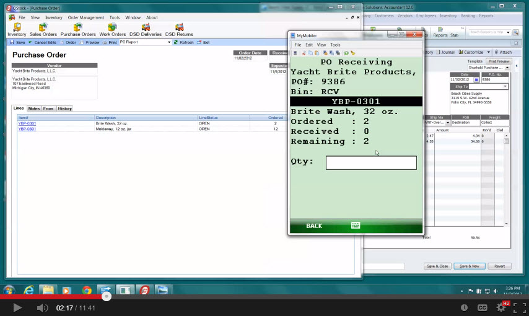Open Work Orders toolbar icon

tap(112, 29)
